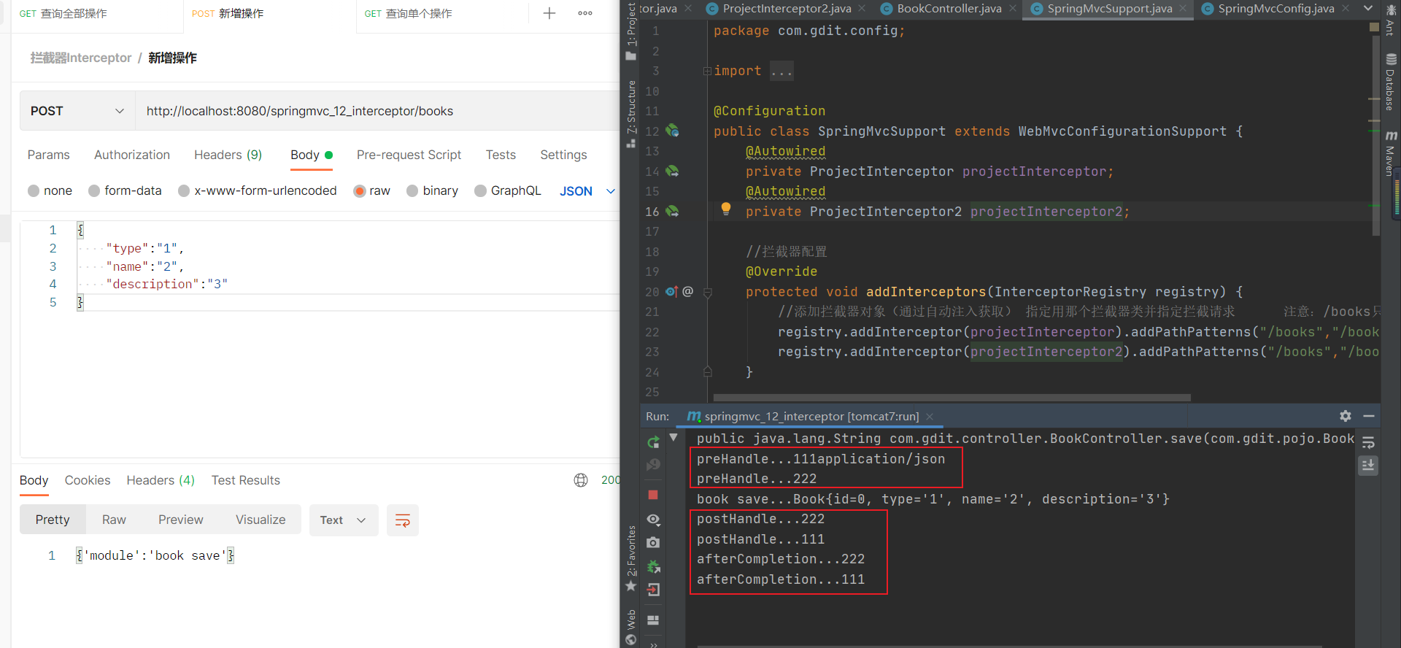The height and width of the screenshot is (648, 1401).
Task: Open Postman tab options three-dots menu
Action: tap(585, 13)
